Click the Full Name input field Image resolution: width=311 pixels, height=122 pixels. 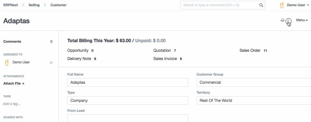[x=128, y=82]
